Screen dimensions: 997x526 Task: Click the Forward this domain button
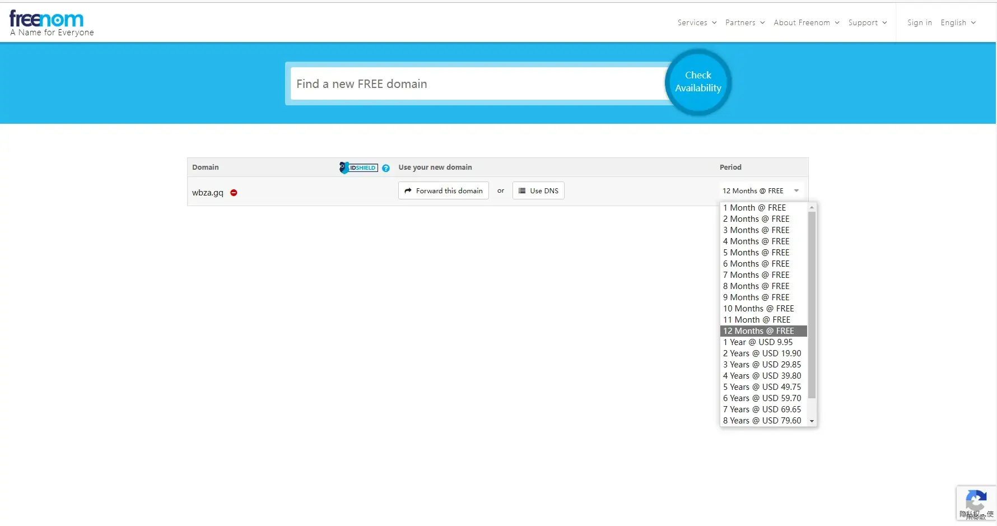(443, 191)
